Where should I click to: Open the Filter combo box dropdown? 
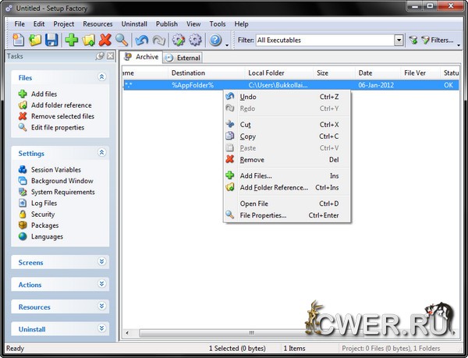pyautogui.click(x=399, y=40)
